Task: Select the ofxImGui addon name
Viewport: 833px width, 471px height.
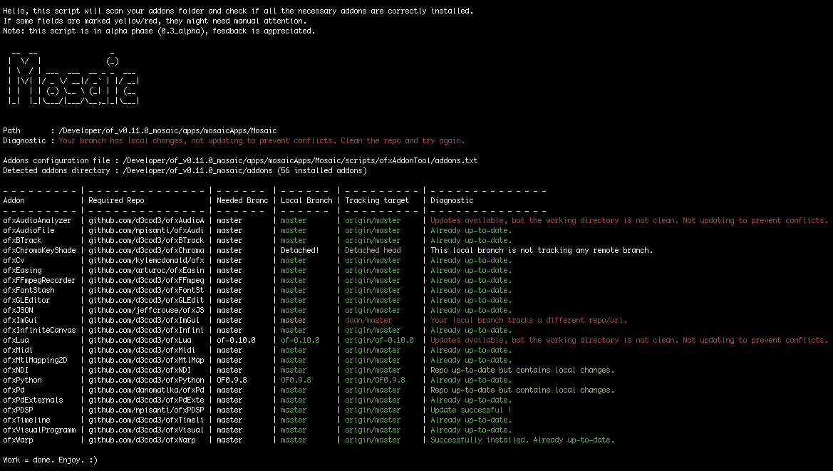Action: pos(20,320)
